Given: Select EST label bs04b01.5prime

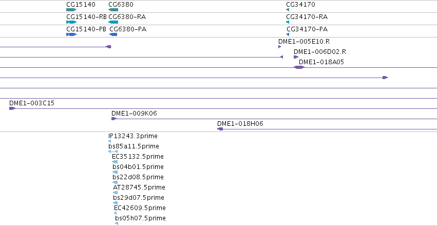Looking at the screenshot, I should click(138, 167).
